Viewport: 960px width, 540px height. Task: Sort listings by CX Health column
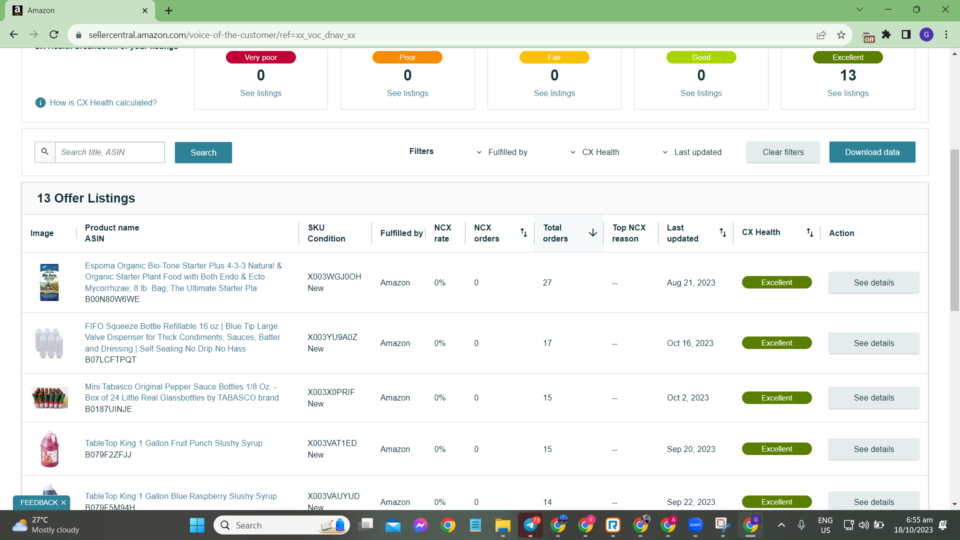coord(810,232)
